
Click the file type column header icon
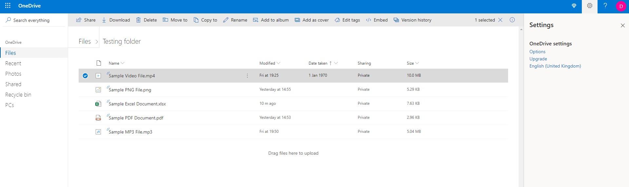[x=99, y=63]
